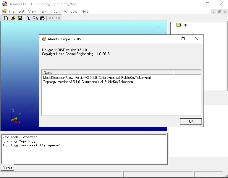Confirm the About dialog with OK
Image resolution: width=228 pixels, height=178 pixels.
coord(191,122)
